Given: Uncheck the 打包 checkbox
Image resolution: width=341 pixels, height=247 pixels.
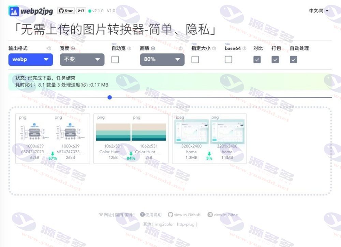Looking at the screenshot, I should tap(275, 60).
